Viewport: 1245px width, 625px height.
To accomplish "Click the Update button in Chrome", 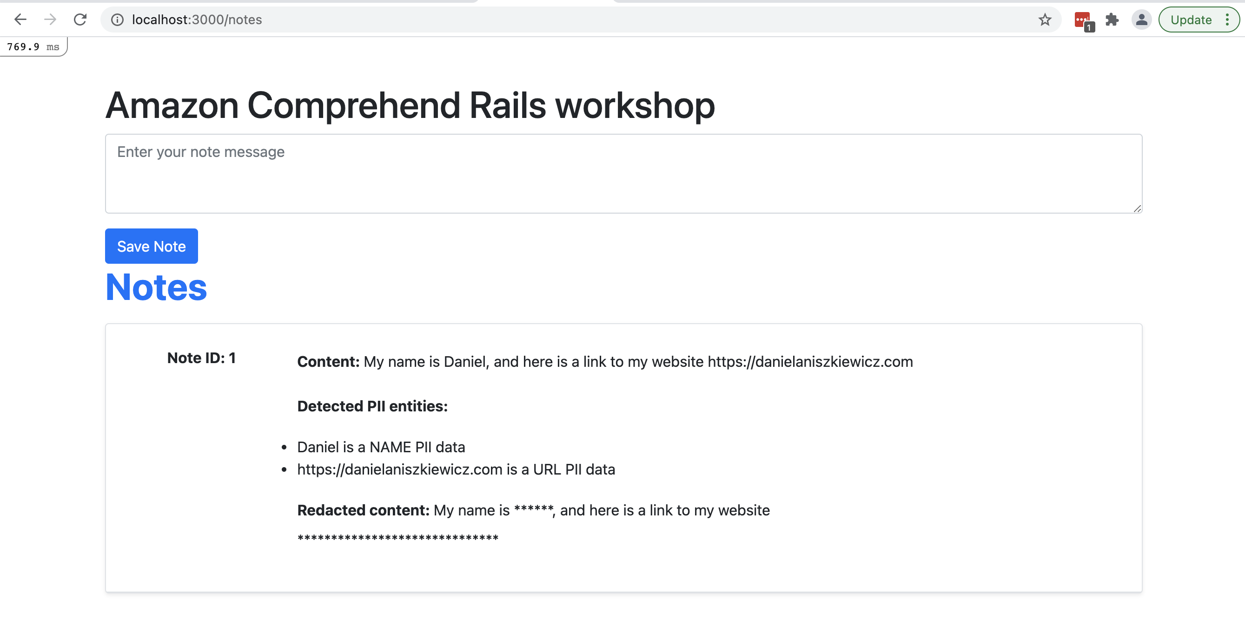I will [x=1191, y=20].
